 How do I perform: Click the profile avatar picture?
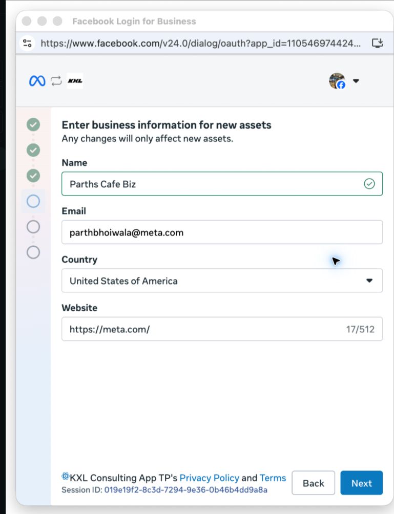point(337,81)
